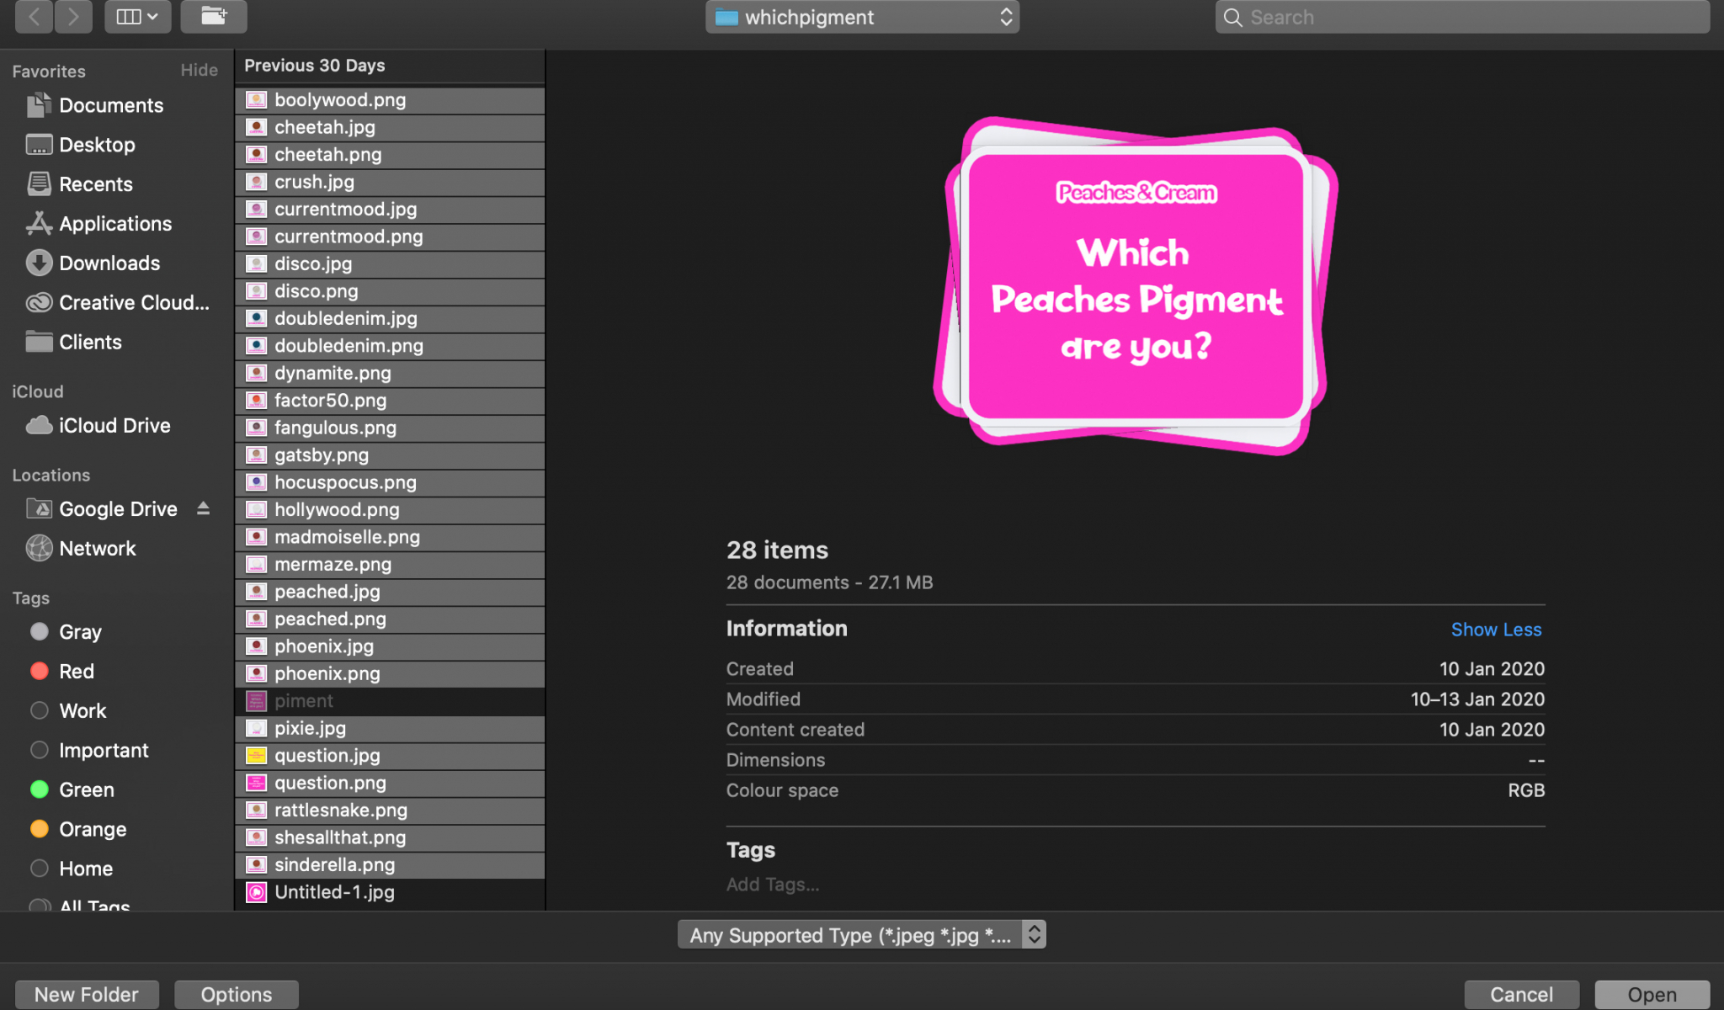
Task: Select file rattlesnake.png
Action: (390, 811)
